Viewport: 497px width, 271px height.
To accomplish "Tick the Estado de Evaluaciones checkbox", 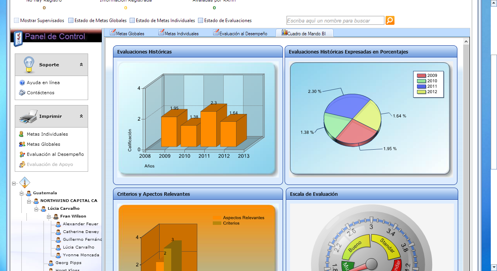I will [200, 21].
